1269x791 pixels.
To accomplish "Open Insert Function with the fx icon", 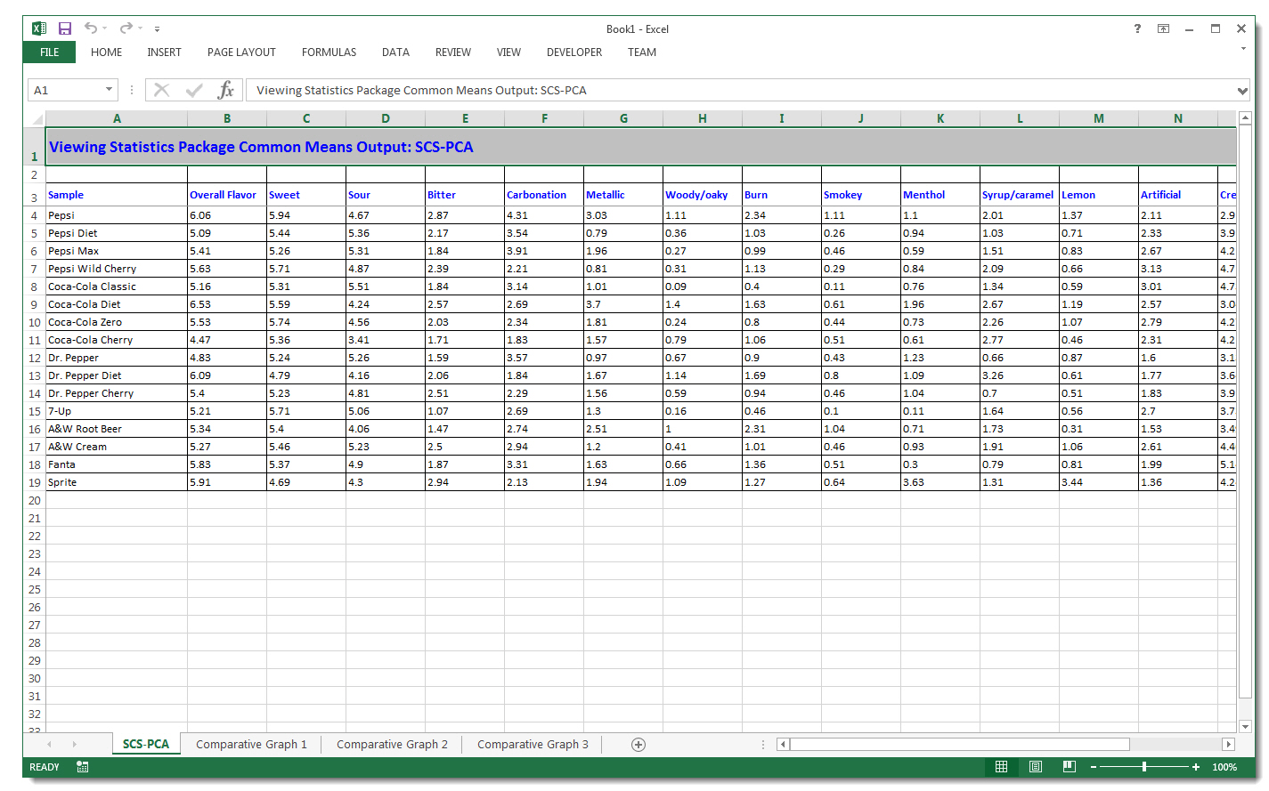I will tap(227, 89).
